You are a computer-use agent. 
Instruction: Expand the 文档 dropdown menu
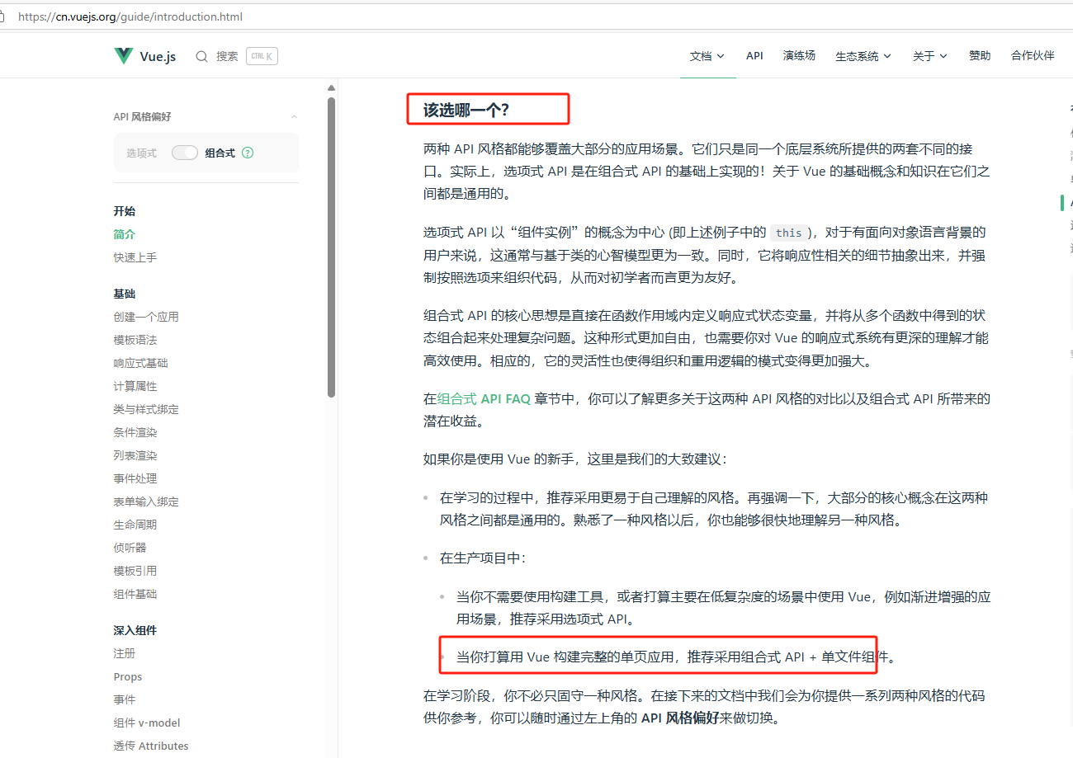click(707, 56)
